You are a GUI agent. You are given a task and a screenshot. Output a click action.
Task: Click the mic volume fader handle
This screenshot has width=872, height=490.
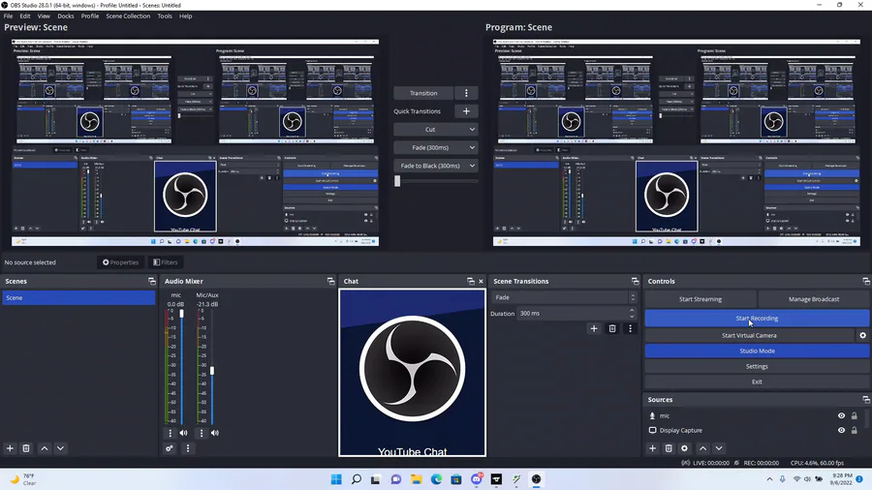[x=181, y=314]
